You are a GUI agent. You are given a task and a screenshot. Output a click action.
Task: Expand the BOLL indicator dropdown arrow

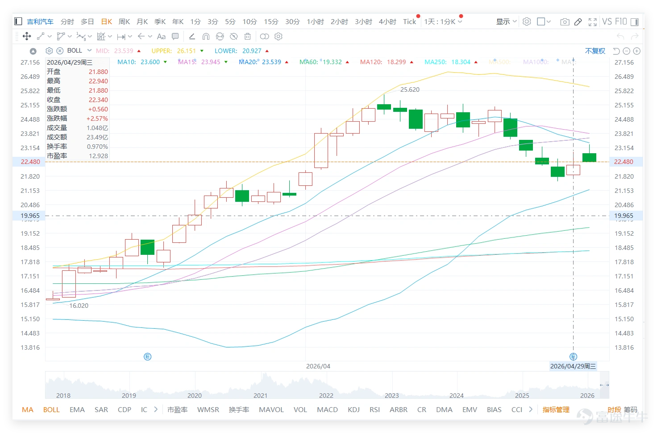tap(89, 50)
